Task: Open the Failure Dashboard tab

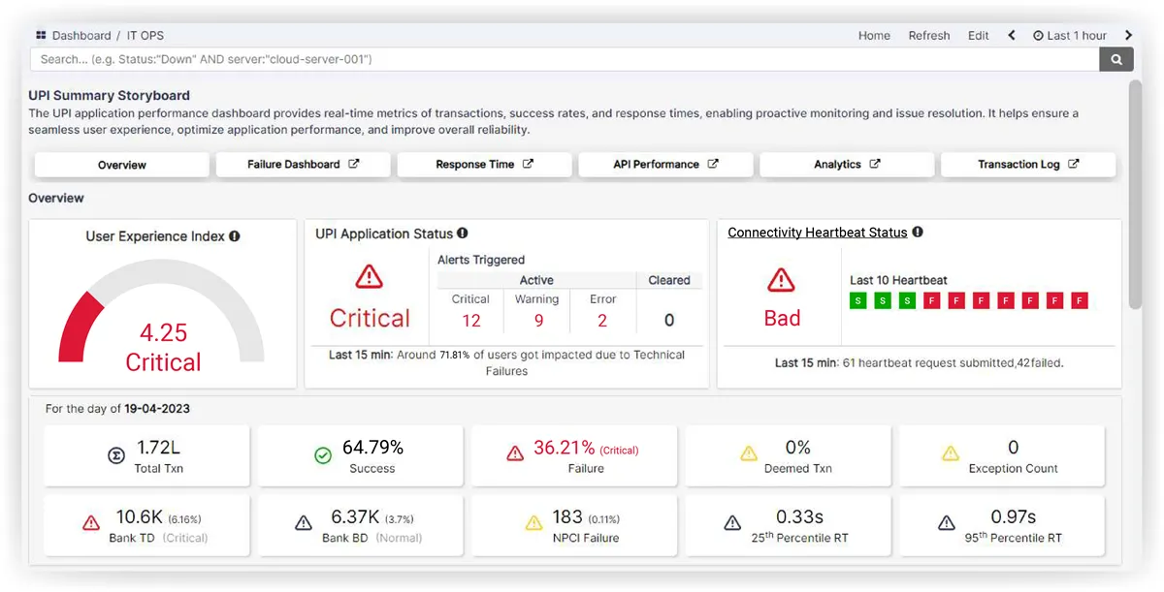Action: point(303,165)
